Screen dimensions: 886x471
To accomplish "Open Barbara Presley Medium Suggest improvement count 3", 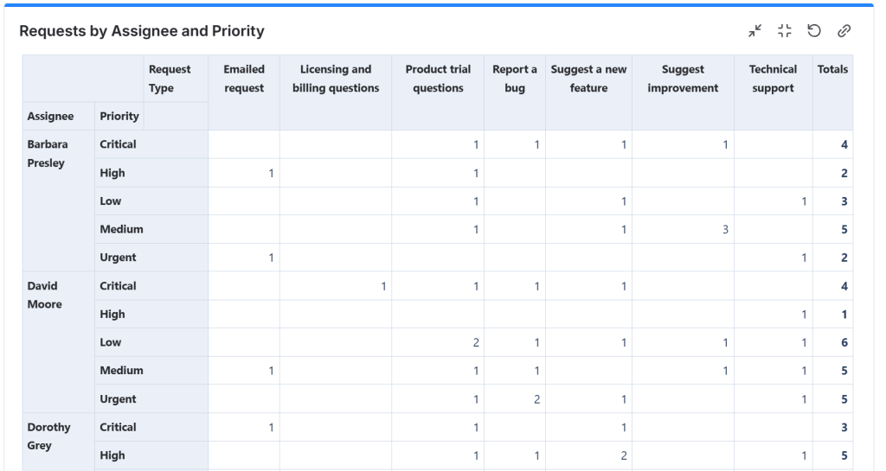I will (x=725, y=230).
